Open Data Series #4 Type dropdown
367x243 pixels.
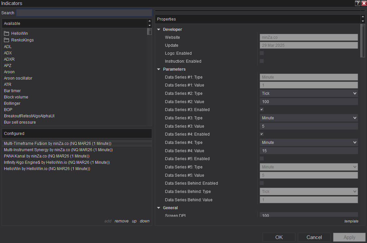point(309,143)
